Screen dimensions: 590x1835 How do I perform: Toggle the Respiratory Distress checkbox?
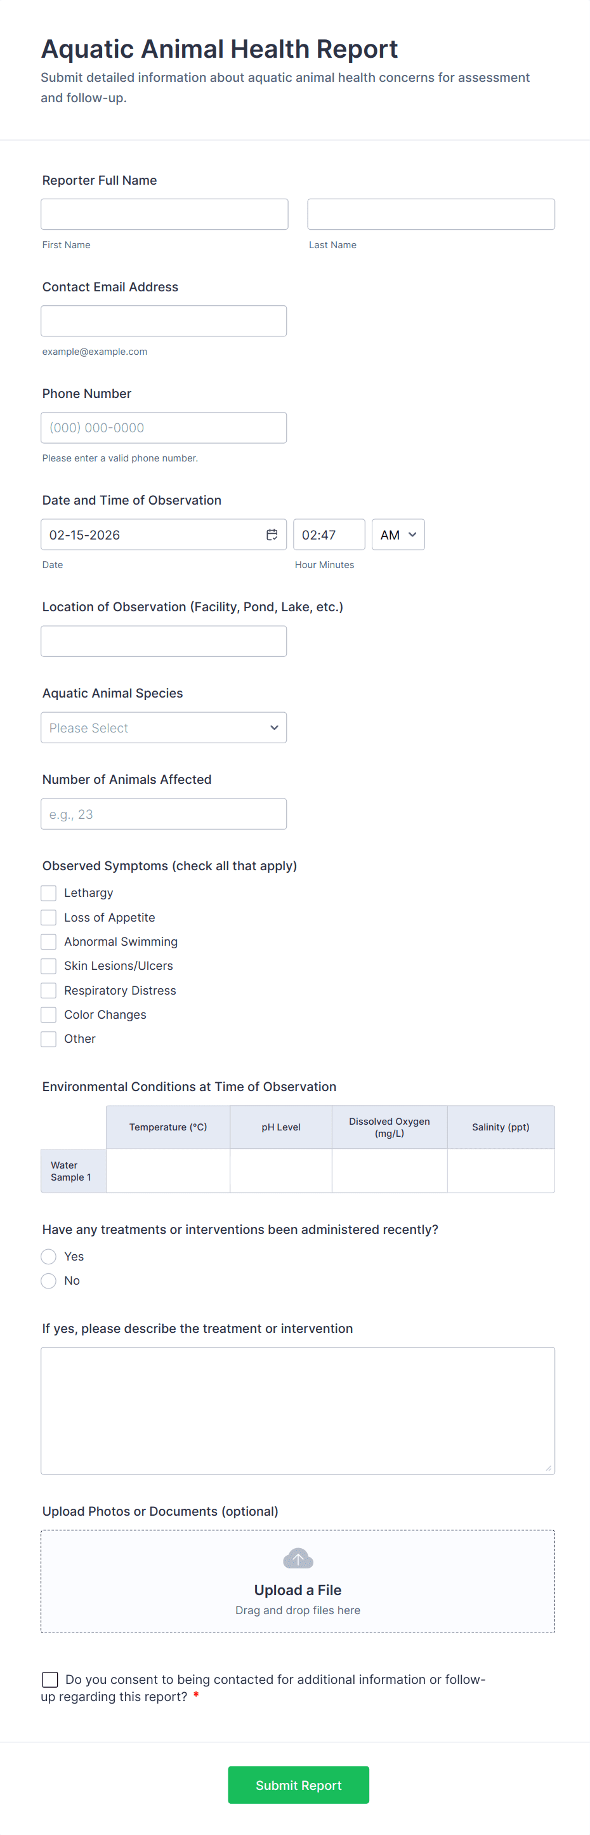click(48, 990)
